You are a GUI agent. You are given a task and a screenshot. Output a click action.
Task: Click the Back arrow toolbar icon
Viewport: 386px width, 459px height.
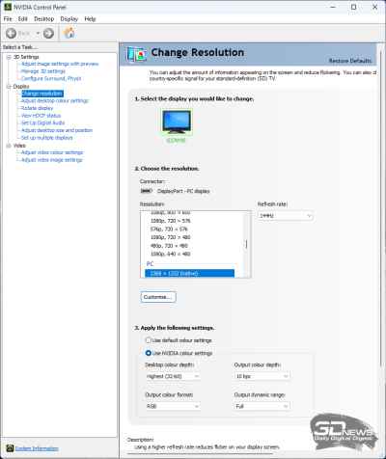[11, 33]
